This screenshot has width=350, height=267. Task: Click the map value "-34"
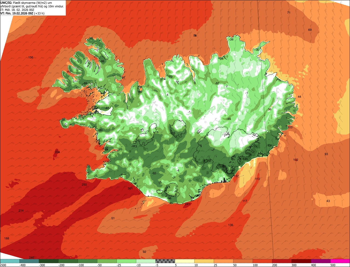[221, 58]
